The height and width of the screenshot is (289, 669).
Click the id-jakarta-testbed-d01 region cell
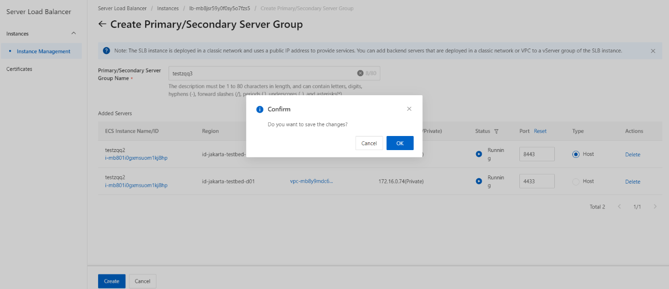[228, 182]
